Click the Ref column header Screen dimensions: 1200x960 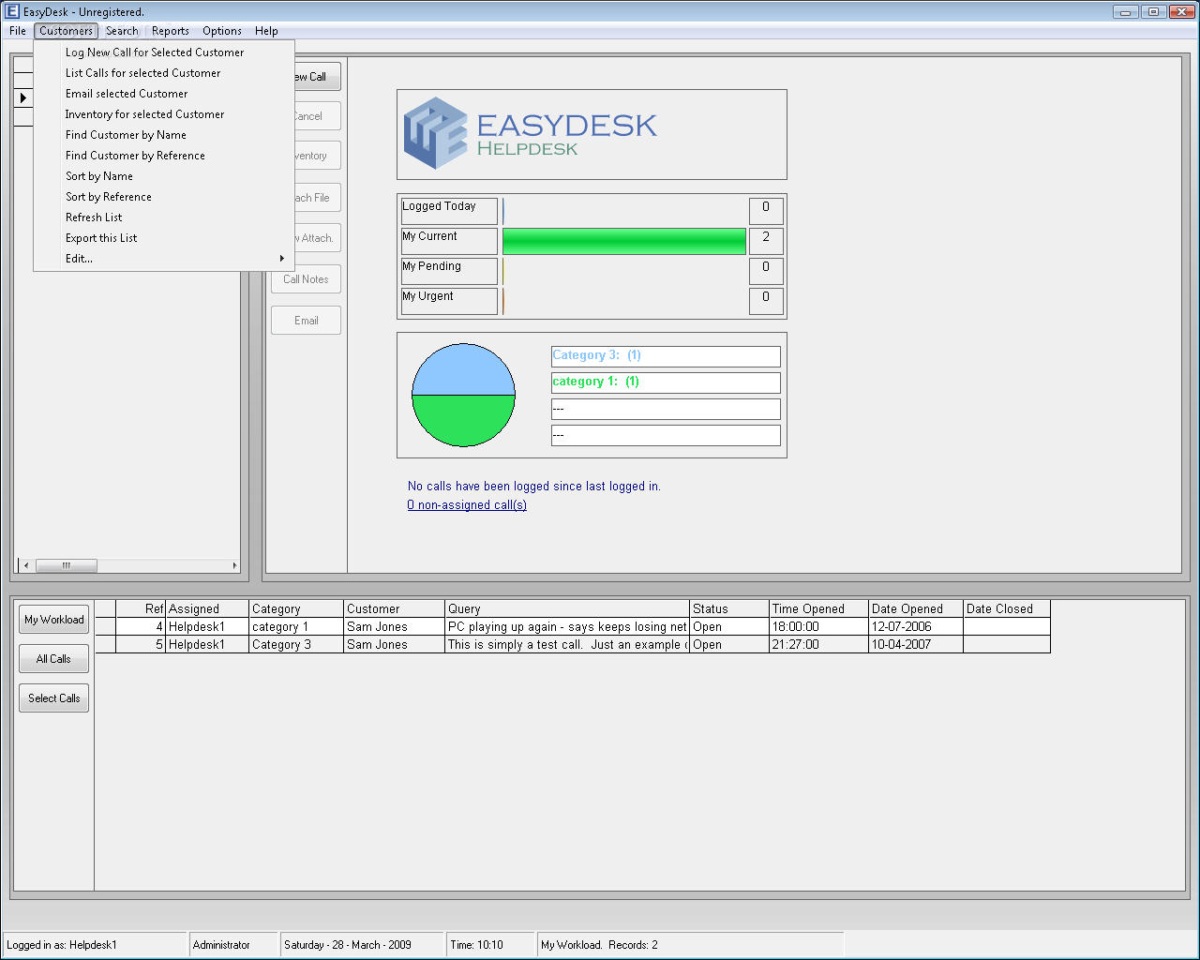pos(141,609)
